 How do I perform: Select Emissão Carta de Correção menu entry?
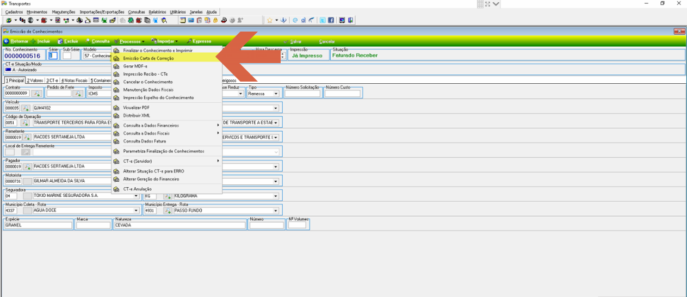[166, 58]
